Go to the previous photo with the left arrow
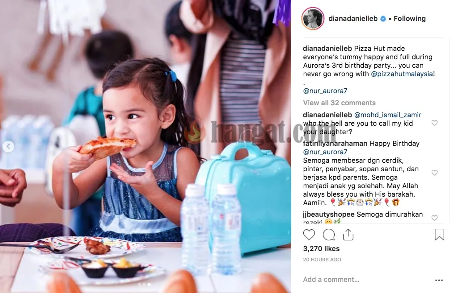 tap(8, 147)
